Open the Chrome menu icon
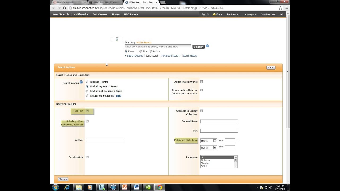340x191 pixels. 286,8
